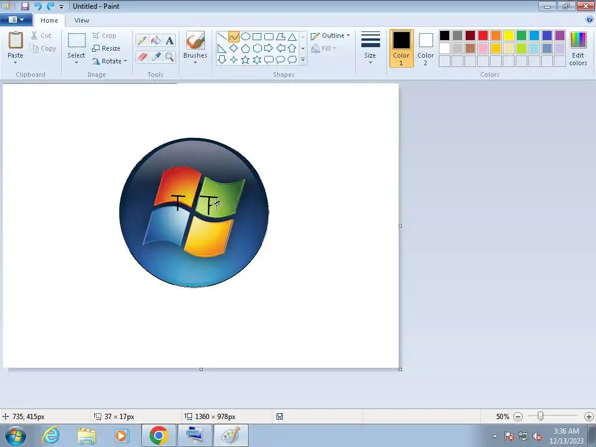Select the straight Line shape
The image size is (596, 447).
(222, 37)
